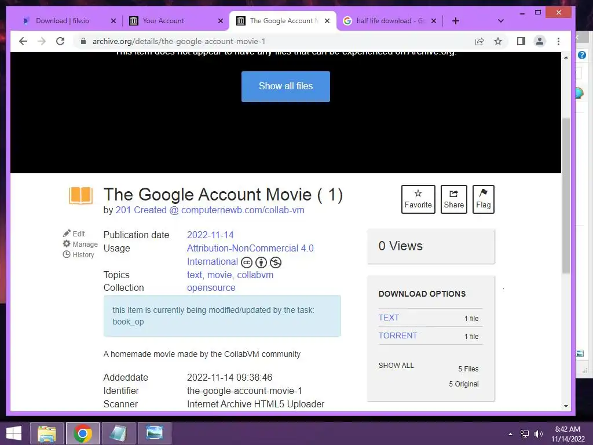
Task: Close The Google Account Movie tab
Action: point(327,21)
